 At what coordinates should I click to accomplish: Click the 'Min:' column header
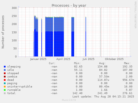point(77,63)
